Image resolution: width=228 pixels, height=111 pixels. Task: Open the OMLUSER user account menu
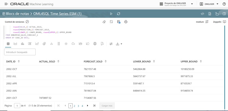pyautogui.click(x=209, y=4)
